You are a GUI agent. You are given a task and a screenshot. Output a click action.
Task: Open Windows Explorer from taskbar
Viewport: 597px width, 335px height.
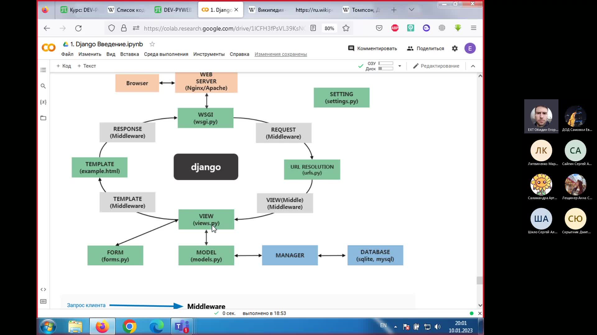[x=75, y=326]
